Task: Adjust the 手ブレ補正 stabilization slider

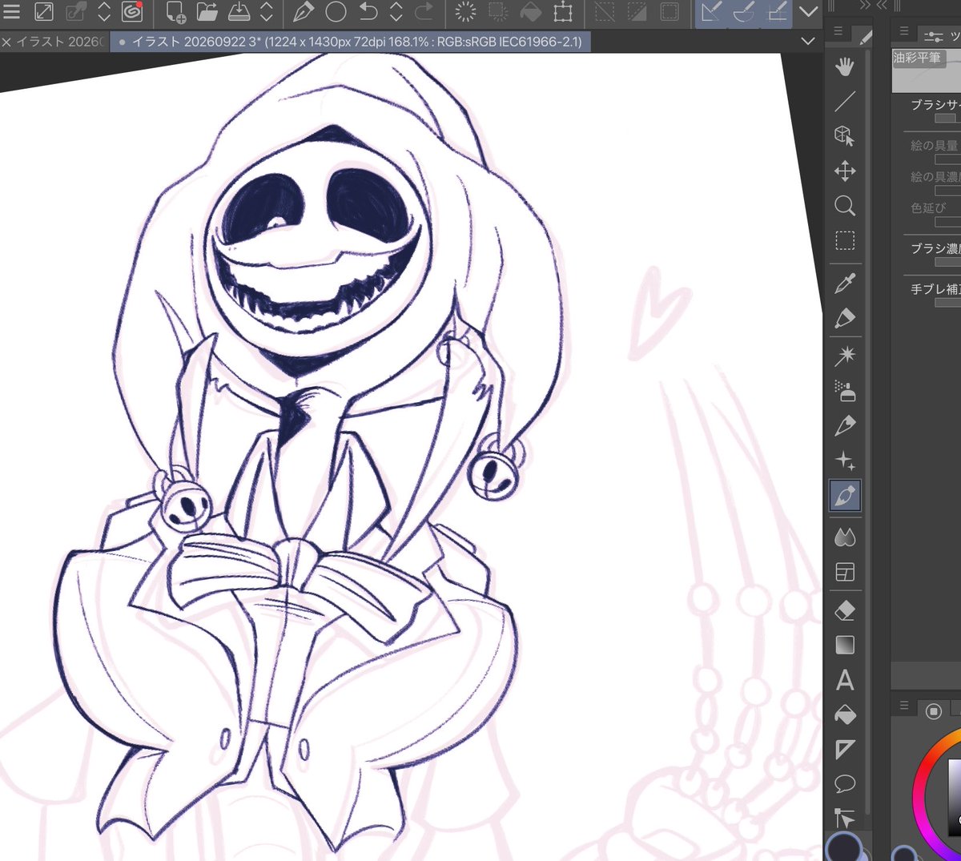Action: (x=947, y=303)
